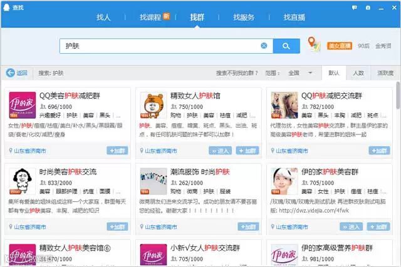Close the 查找 window

click(394, 8)
